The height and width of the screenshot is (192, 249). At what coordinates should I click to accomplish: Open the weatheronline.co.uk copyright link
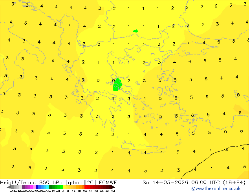click(x=216, y=188)
